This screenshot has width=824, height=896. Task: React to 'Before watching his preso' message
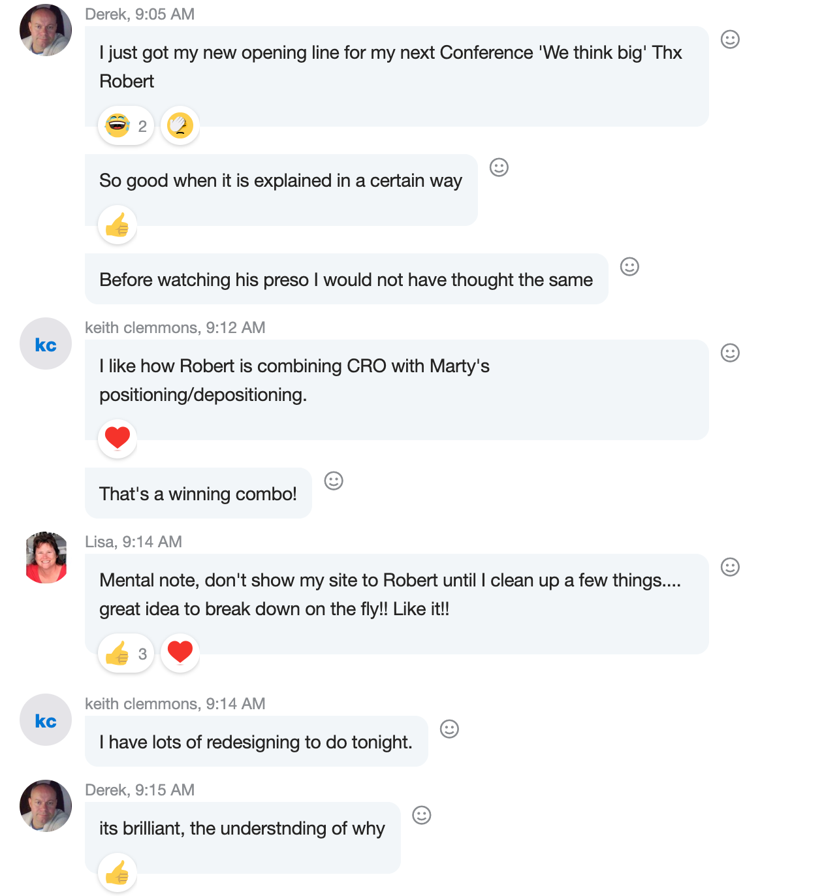[629, 267]
